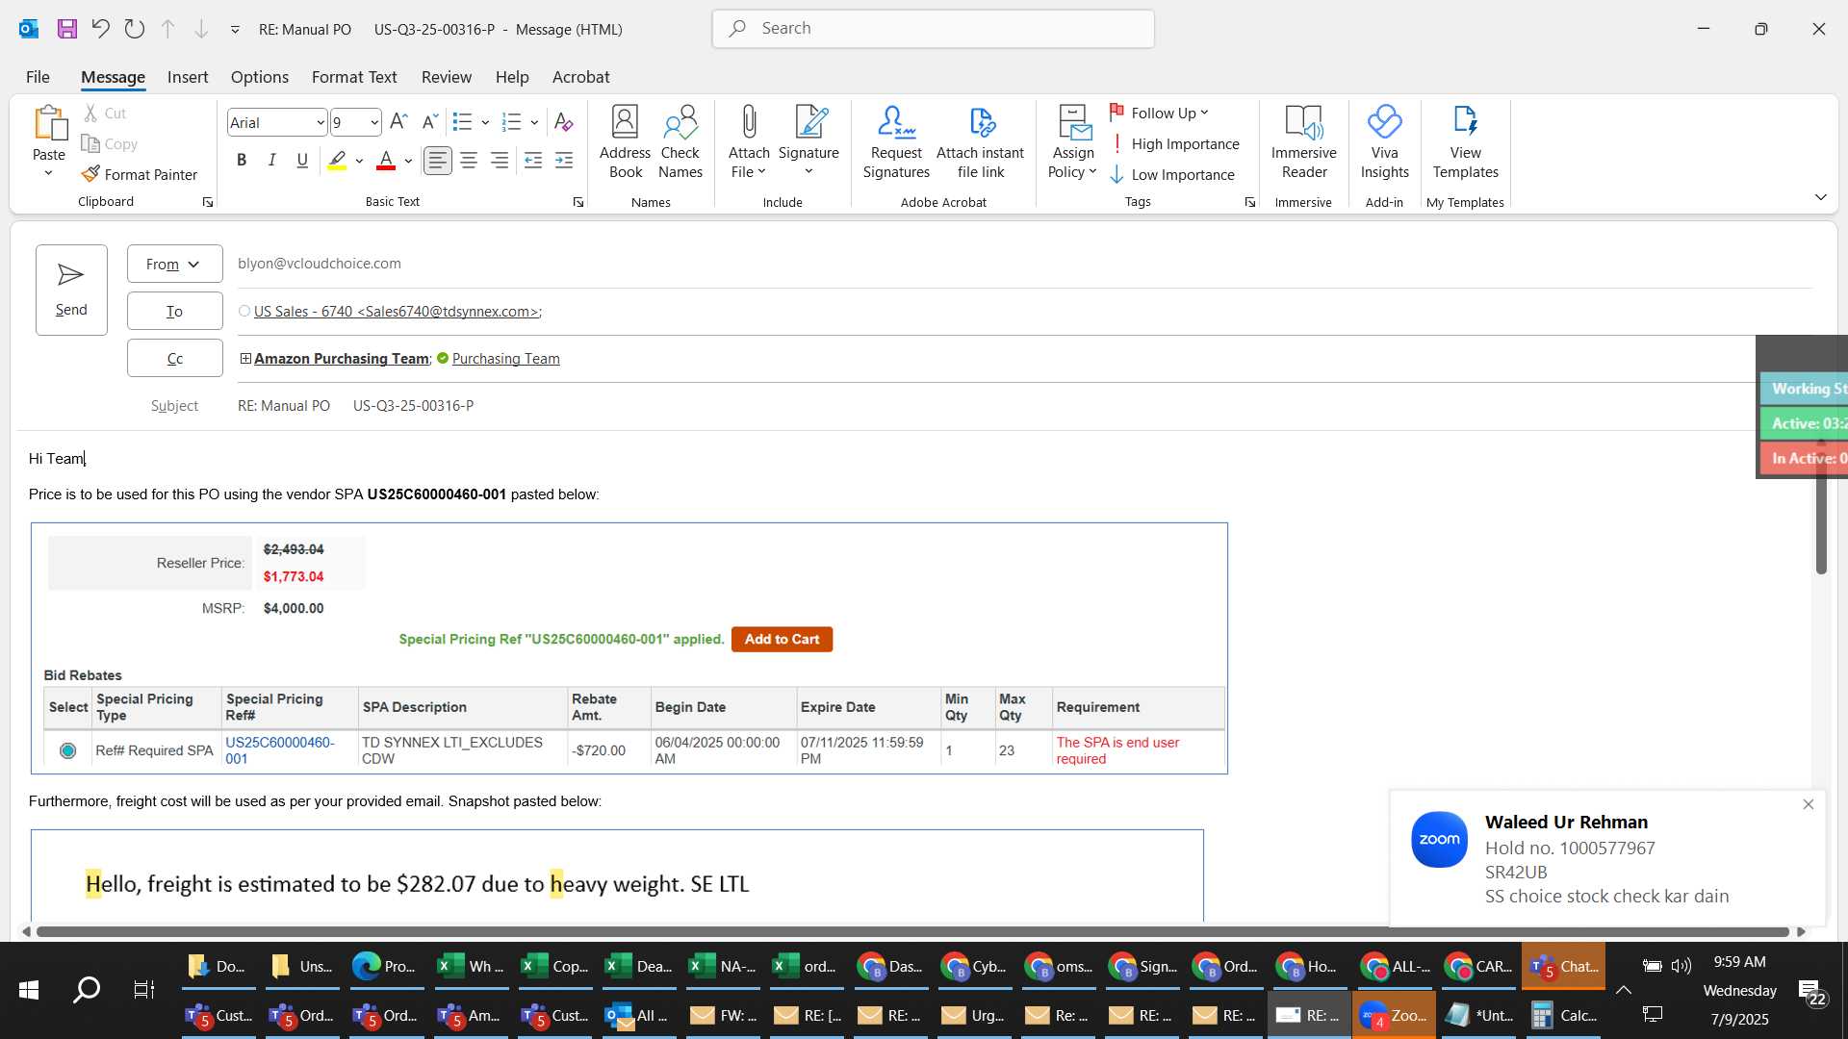Decrease indent of paragraph
Screen dimensions: 1848x1039
point(533,161)
